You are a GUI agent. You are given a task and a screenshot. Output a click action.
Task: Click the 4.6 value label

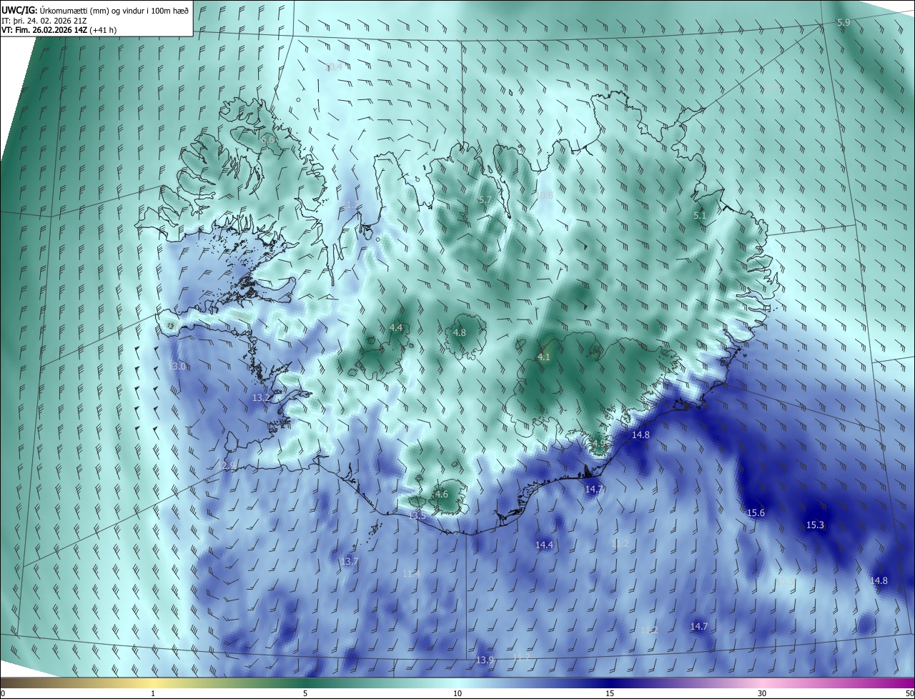[442, 495]
